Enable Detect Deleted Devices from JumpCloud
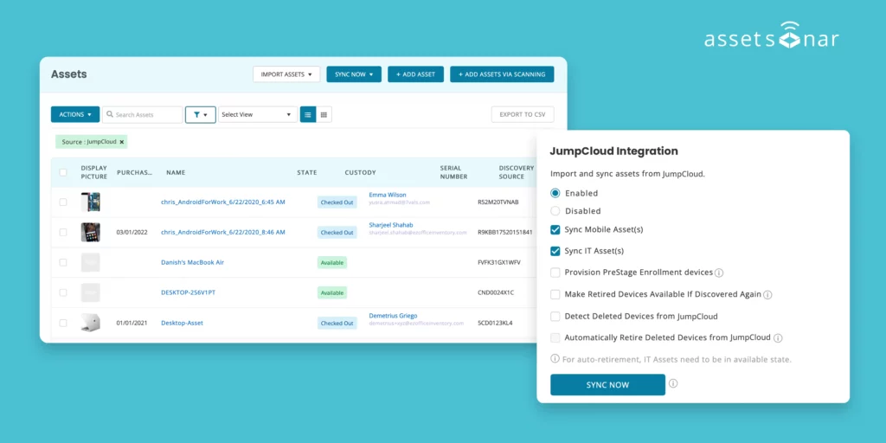 pyautogui.click(x=555, y=317)
